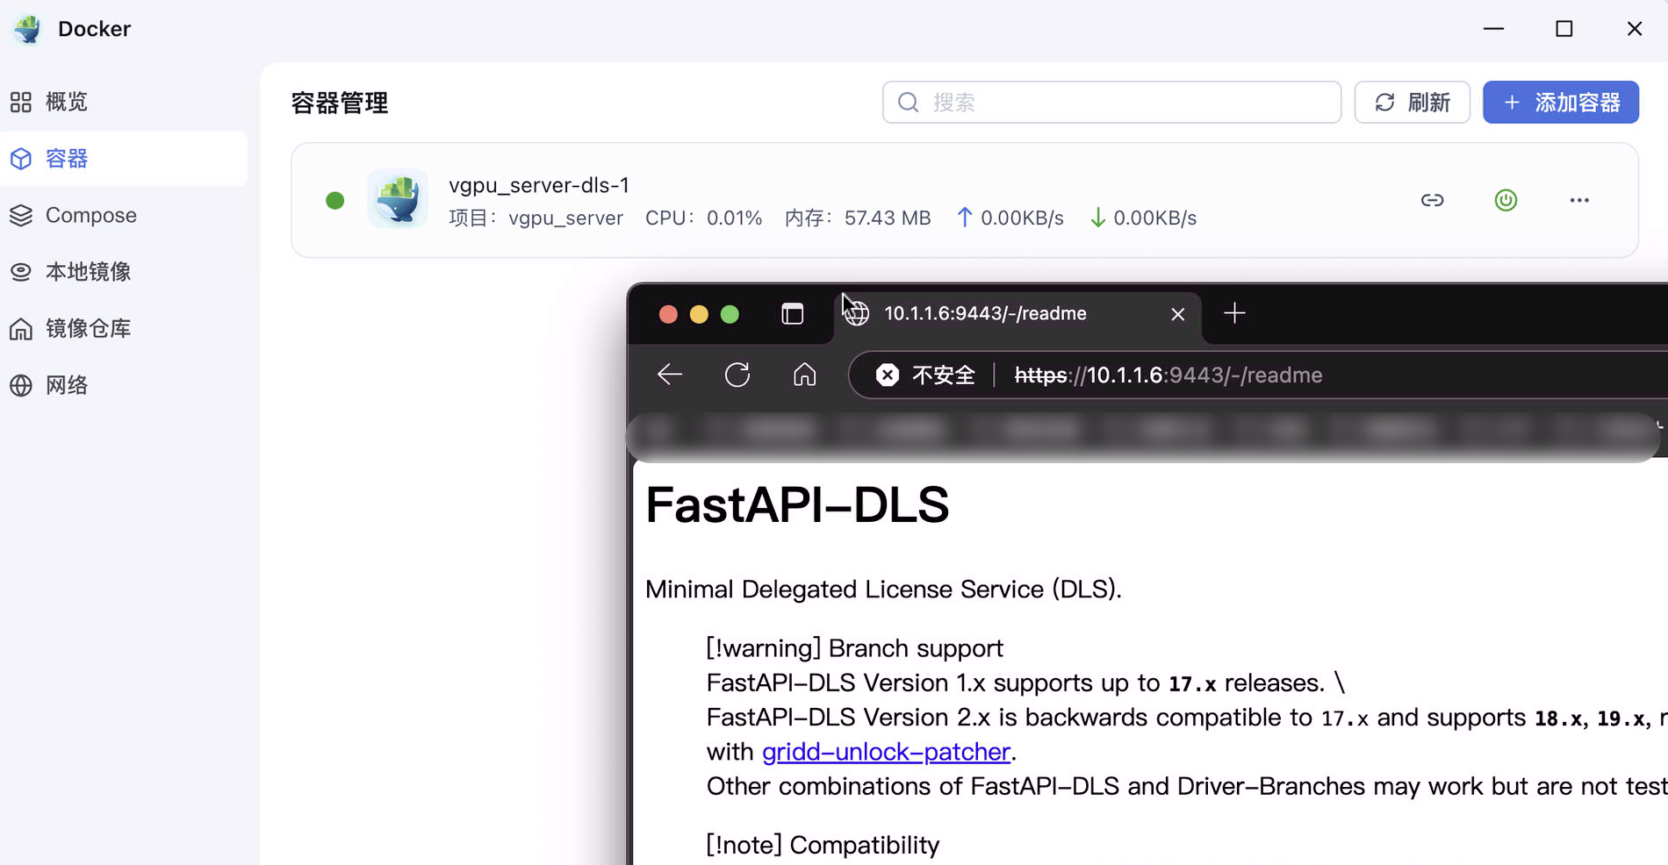Click the browser red close dot
The image size is (1668, 865).
[x=668, y=314]
